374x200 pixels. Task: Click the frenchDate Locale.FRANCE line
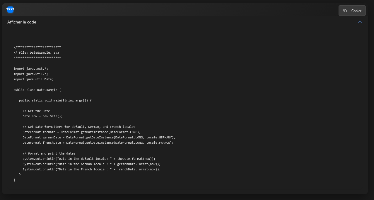click(98, 143)
